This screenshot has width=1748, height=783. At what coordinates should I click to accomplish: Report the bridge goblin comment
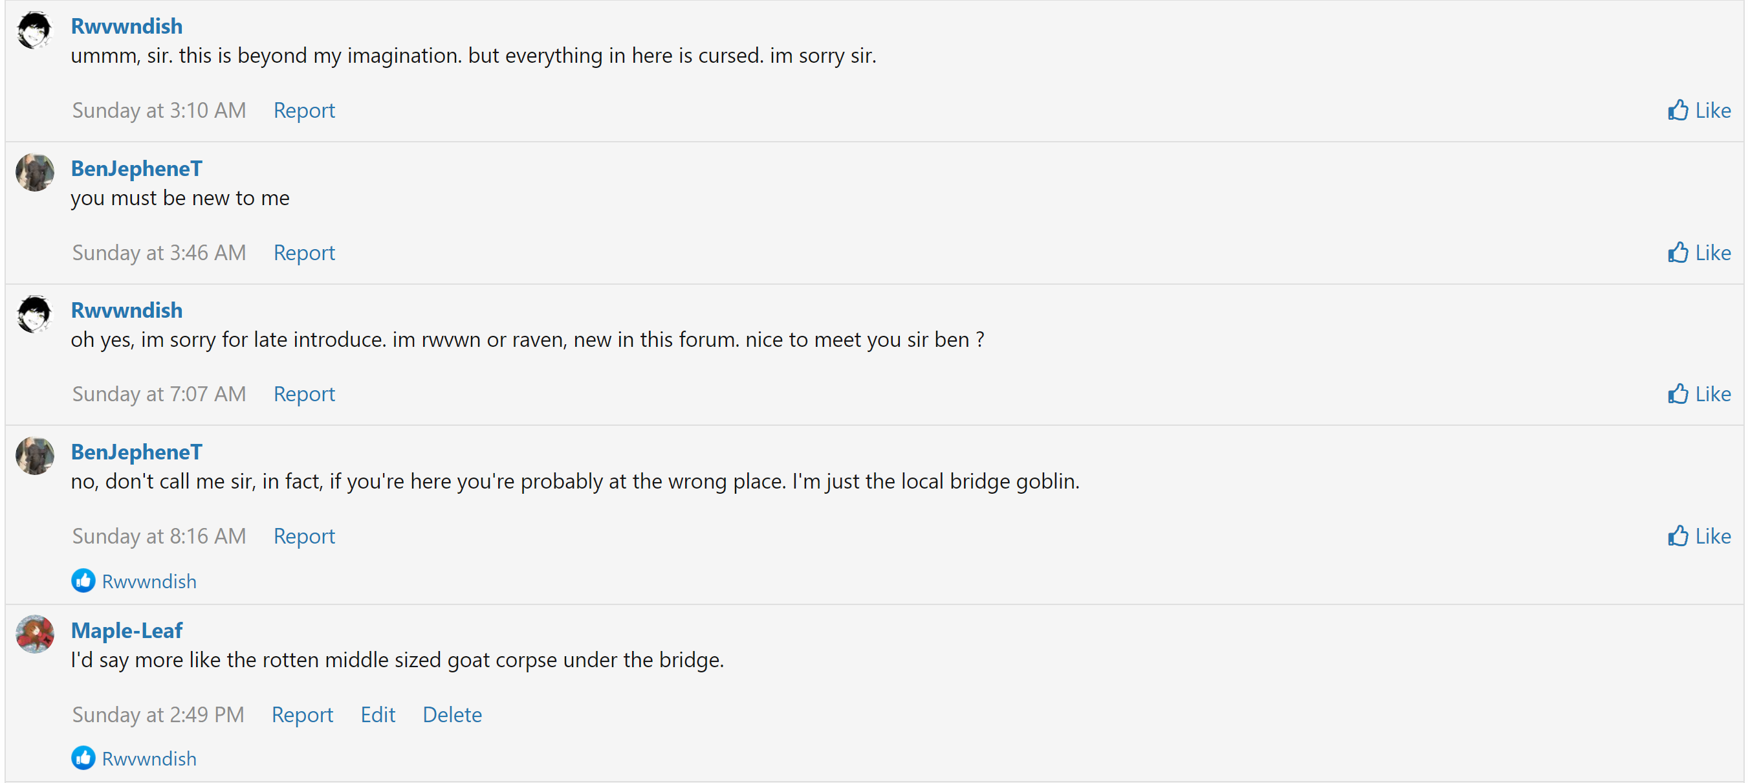pyautogui.click(x=304, y=535)
